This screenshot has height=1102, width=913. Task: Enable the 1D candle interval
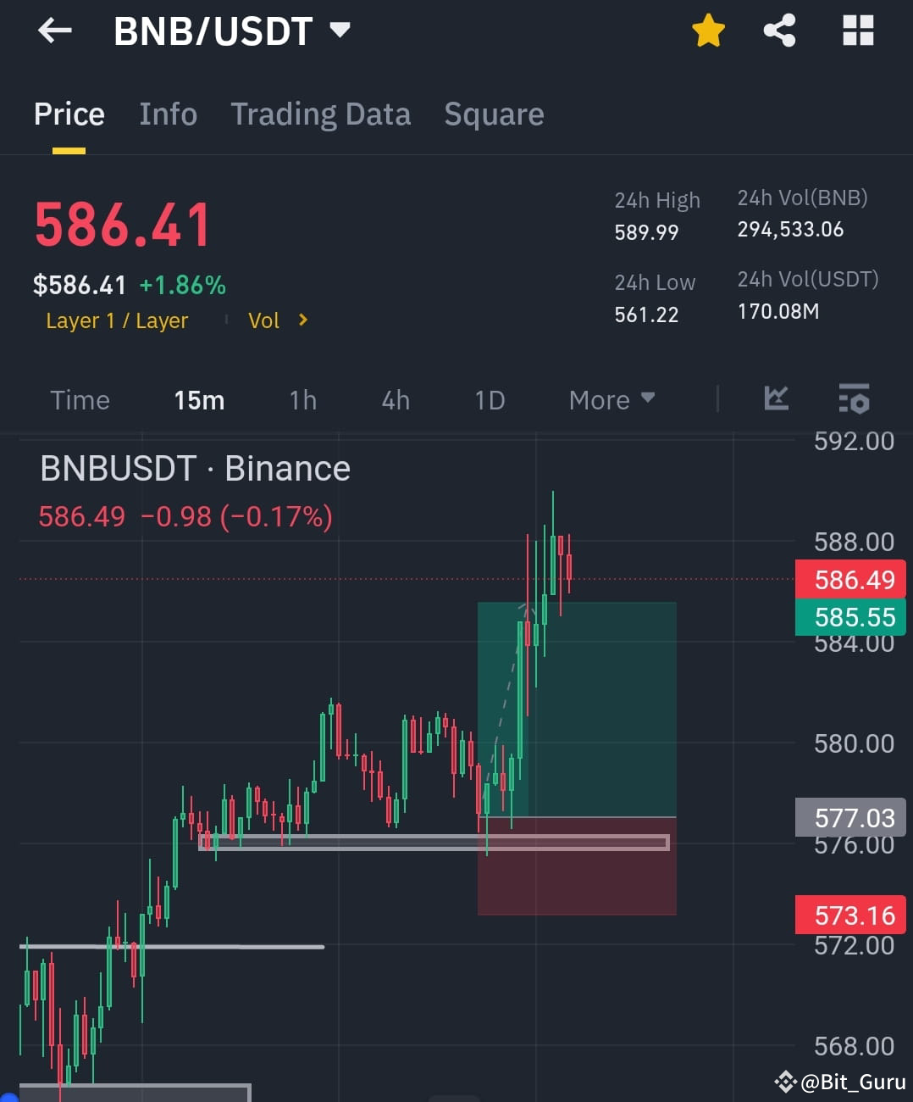[489, 399]
